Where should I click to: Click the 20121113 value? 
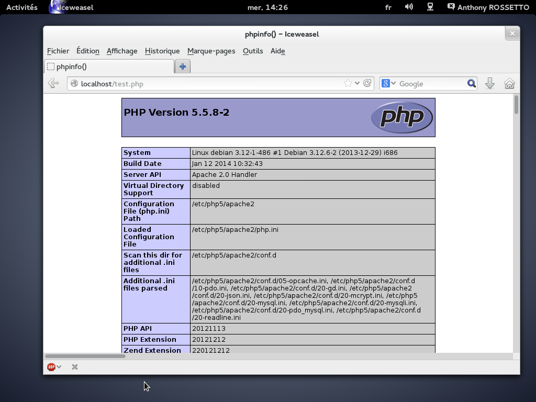(209, 328)
